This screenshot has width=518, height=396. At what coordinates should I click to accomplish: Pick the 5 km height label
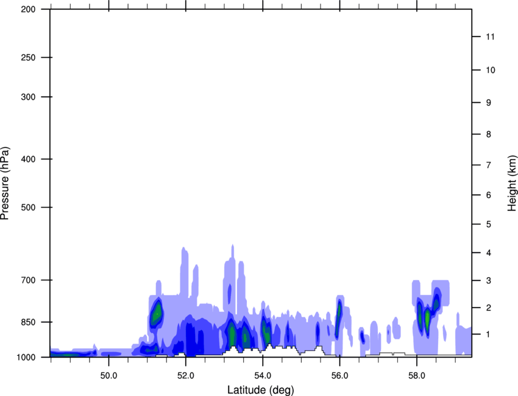coord(489,225)
